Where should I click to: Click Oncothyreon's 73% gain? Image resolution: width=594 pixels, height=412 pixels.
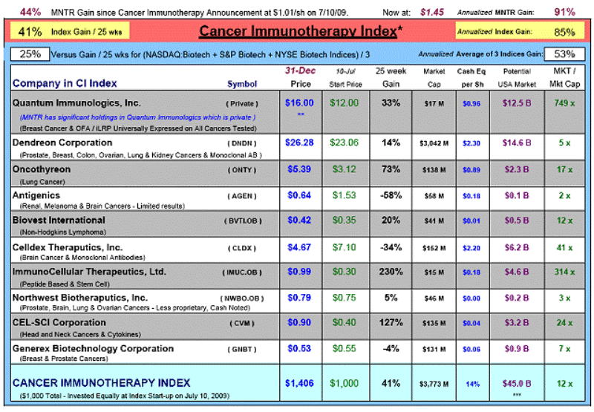(x=391, y=169)
